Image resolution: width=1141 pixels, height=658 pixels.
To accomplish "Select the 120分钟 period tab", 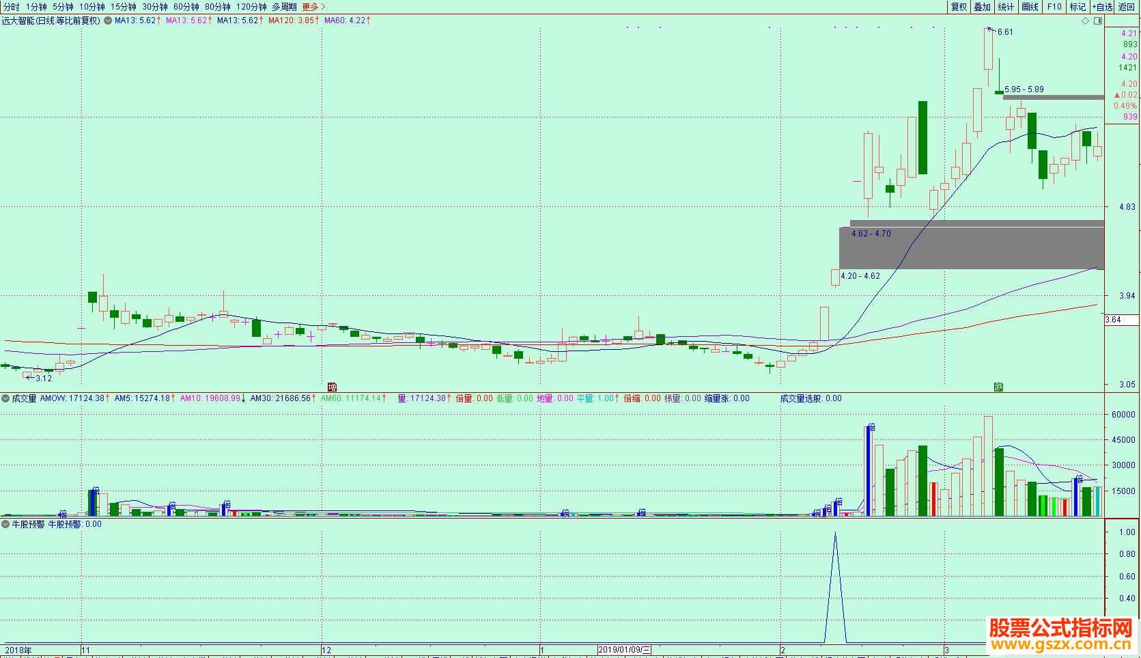I will [x=251, y=7].
